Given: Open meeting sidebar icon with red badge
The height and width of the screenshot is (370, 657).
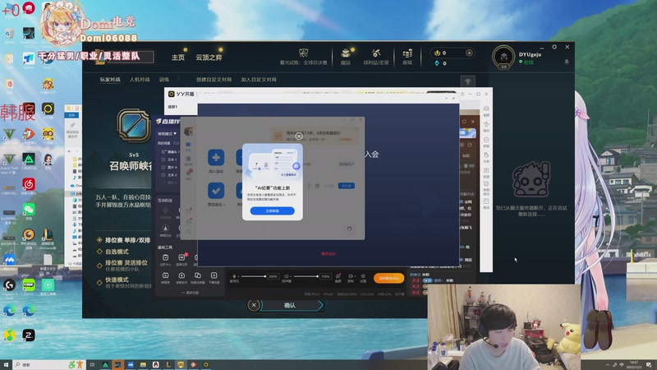Looking at the screenshot, I should (x=189, y=173).
